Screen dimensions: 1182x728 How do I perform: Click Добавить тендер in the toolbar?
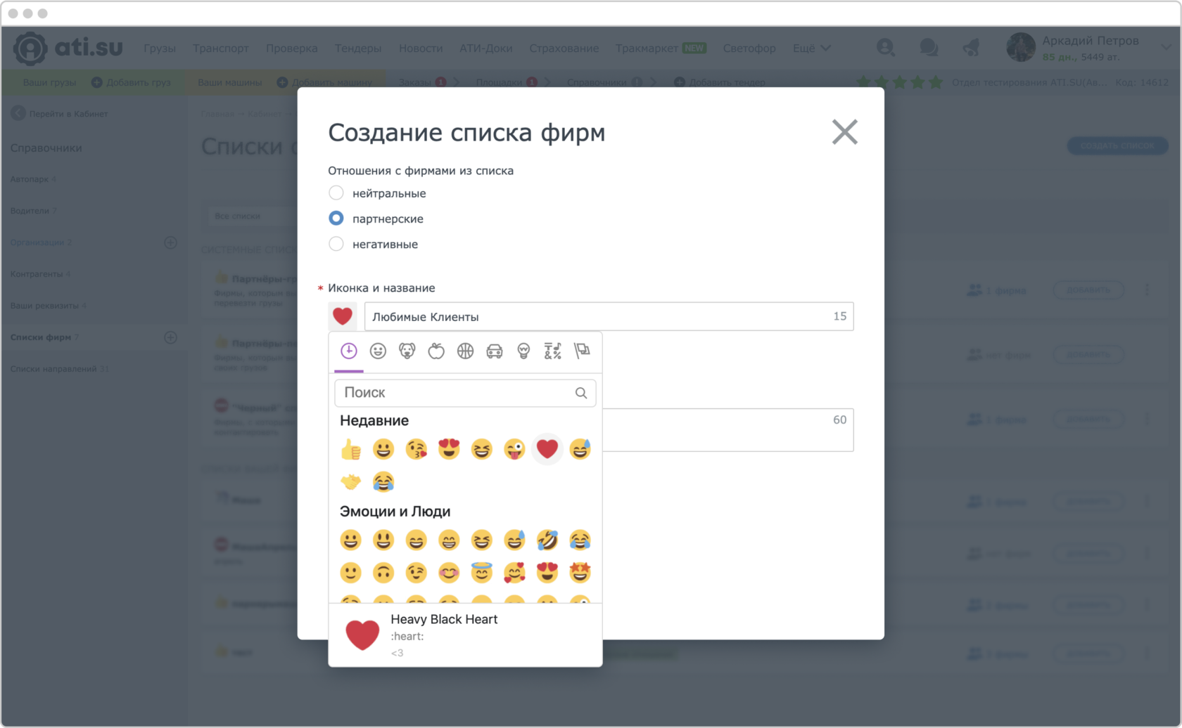click(720, 82)
